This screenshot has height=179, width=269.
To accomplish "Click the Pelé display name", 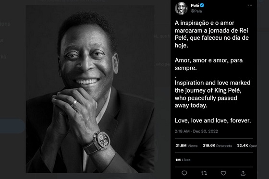I will coord(195,5).
